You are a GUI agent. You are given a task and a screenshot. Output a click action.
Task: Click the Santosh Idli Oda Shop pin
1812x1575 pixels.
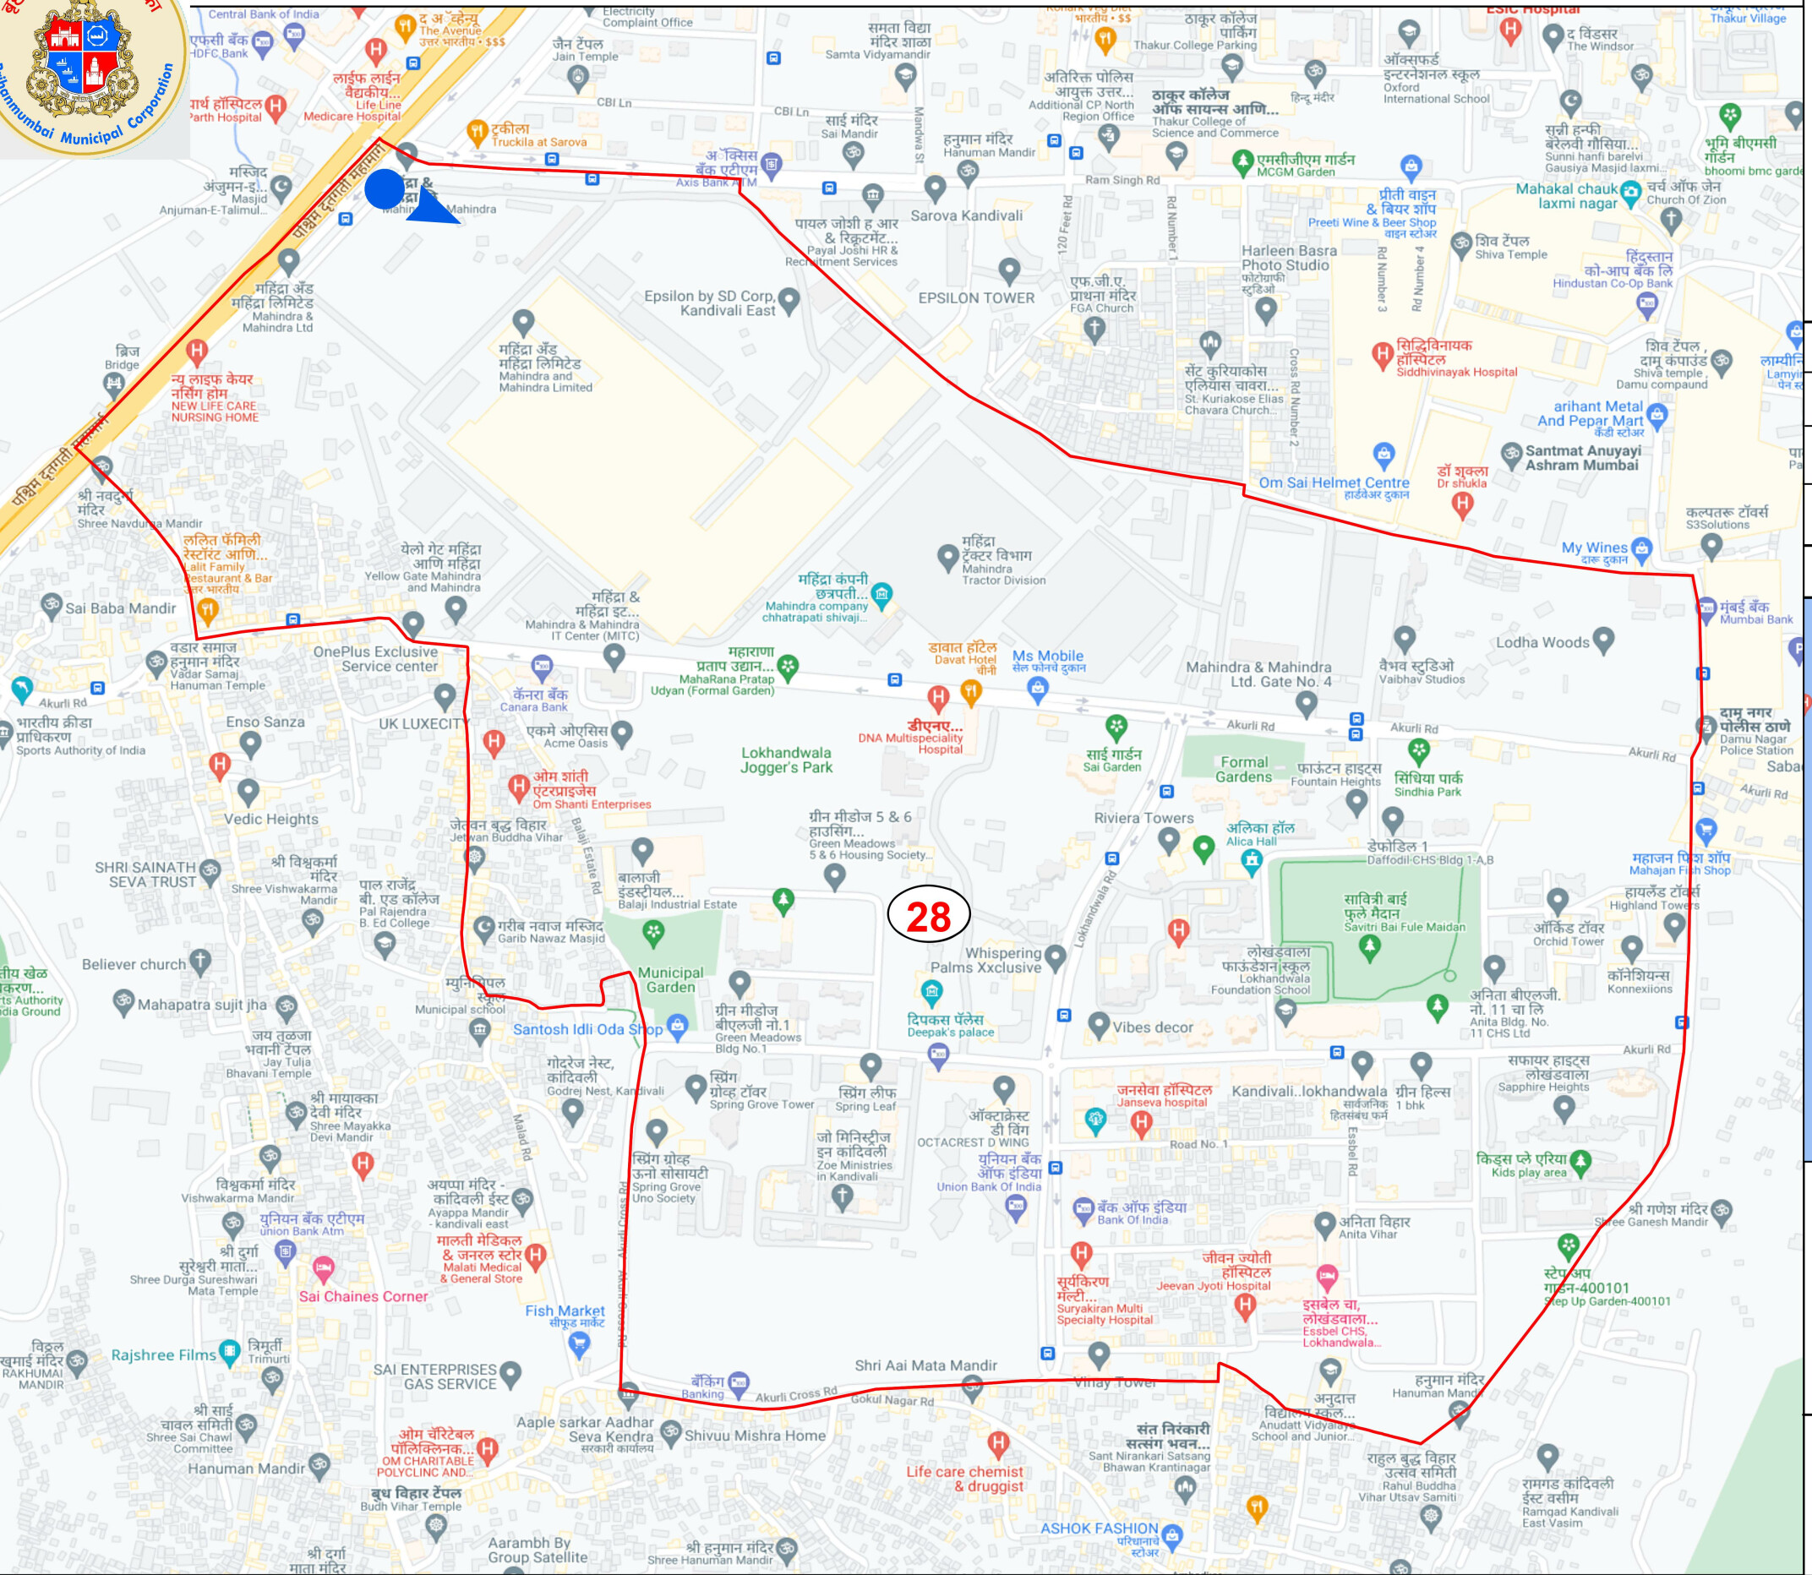click(x=677, y=1025)
